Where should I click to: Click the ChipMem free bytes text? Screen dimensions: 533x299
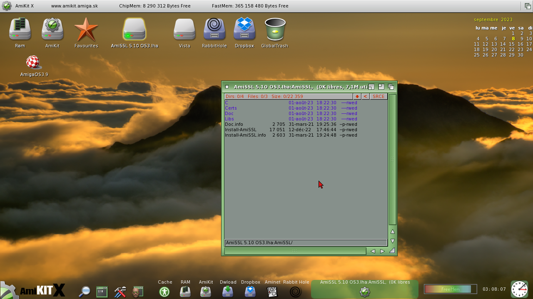click(155, 6)
